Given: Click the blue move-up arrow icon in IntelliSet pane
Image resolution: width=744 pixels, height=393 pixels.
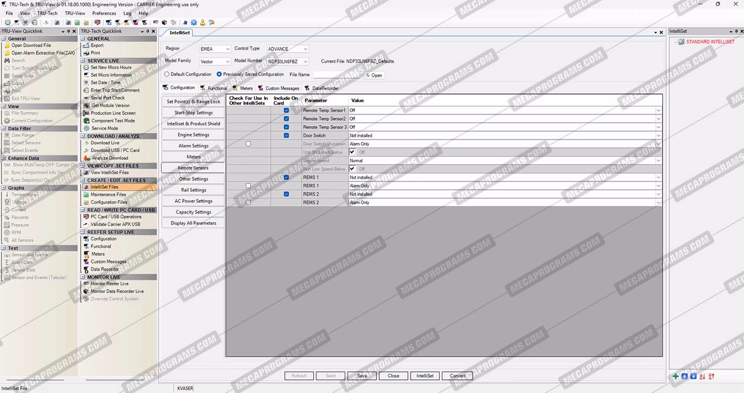Looking at the screenshot, I should tap(685, 376).
